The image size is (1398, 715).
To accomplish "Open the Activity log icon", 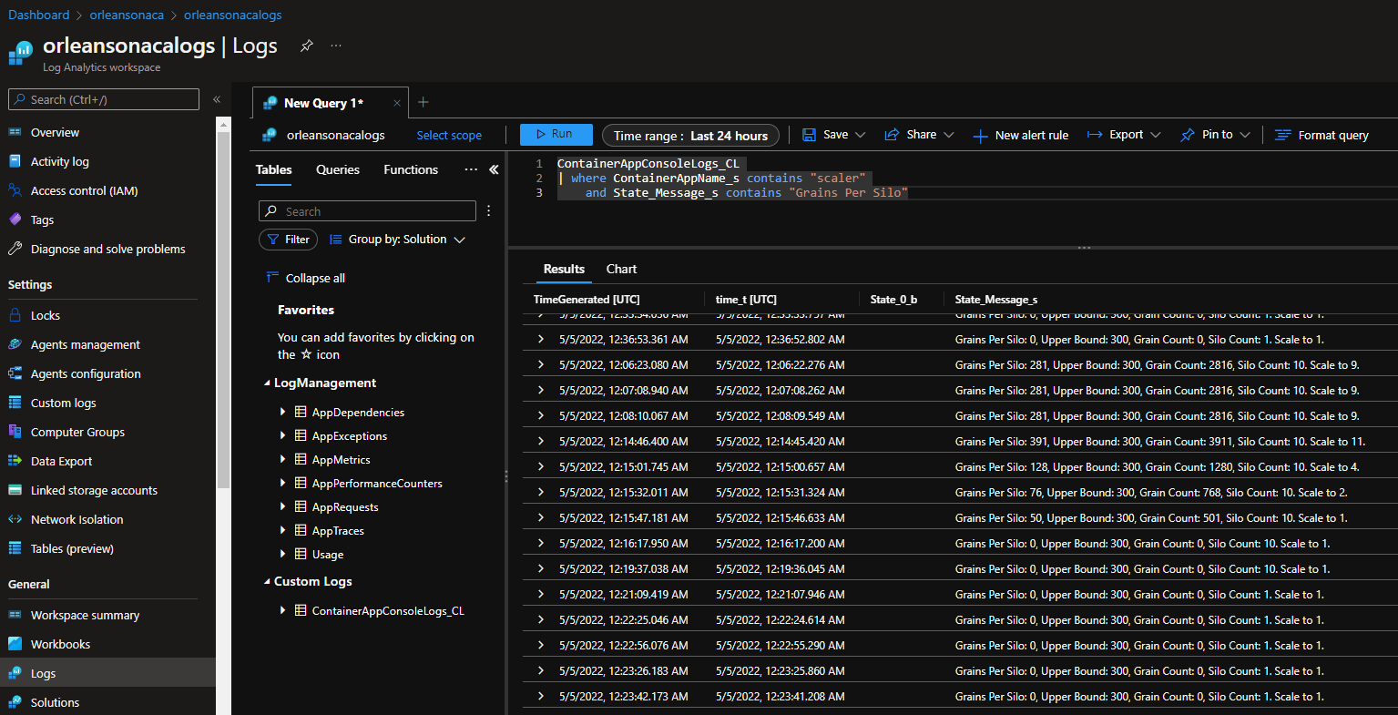I will (15, 161).
